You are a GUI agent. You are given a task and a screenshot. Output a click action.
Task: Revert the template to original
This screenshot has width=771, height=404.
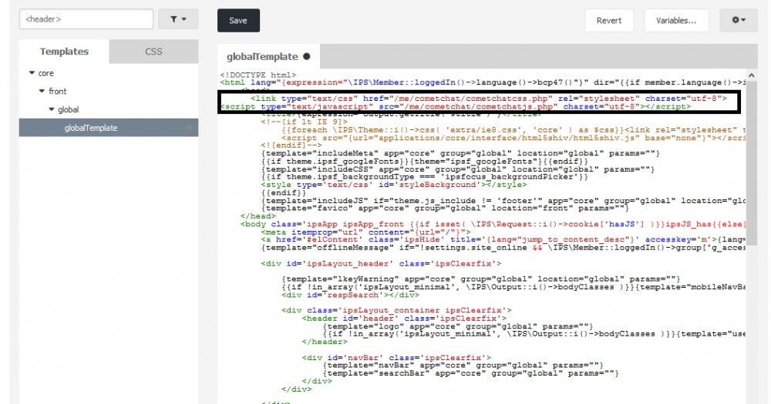(x=609, y=21)
